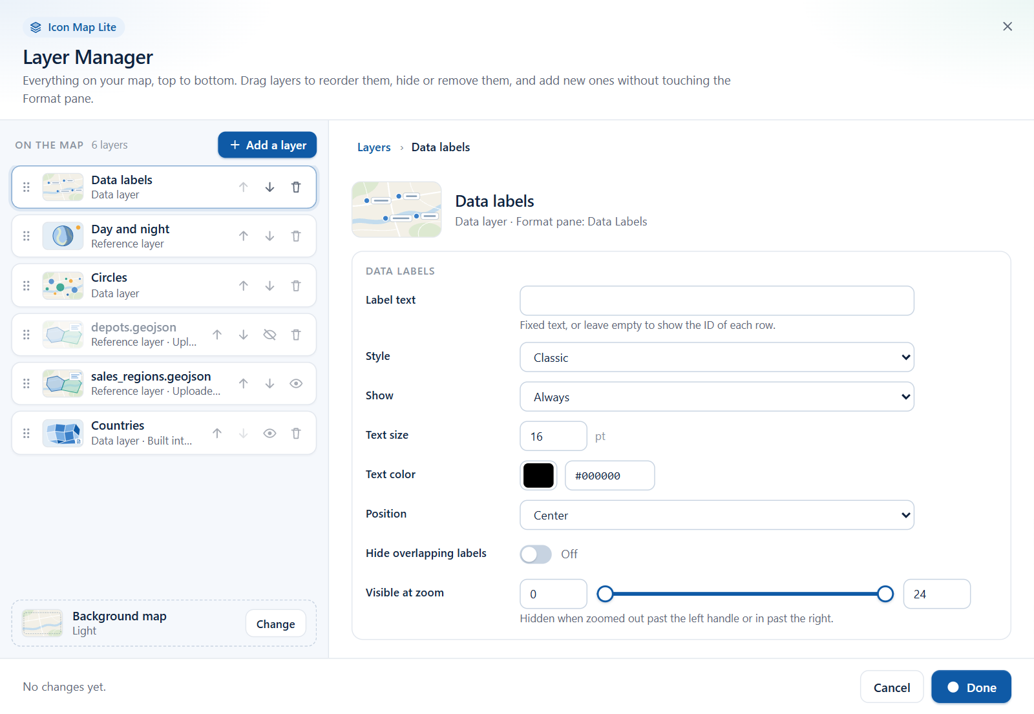1034x714 pixels.
Task: Move sales_regions.geojson layer up
Action: [244, 384]
